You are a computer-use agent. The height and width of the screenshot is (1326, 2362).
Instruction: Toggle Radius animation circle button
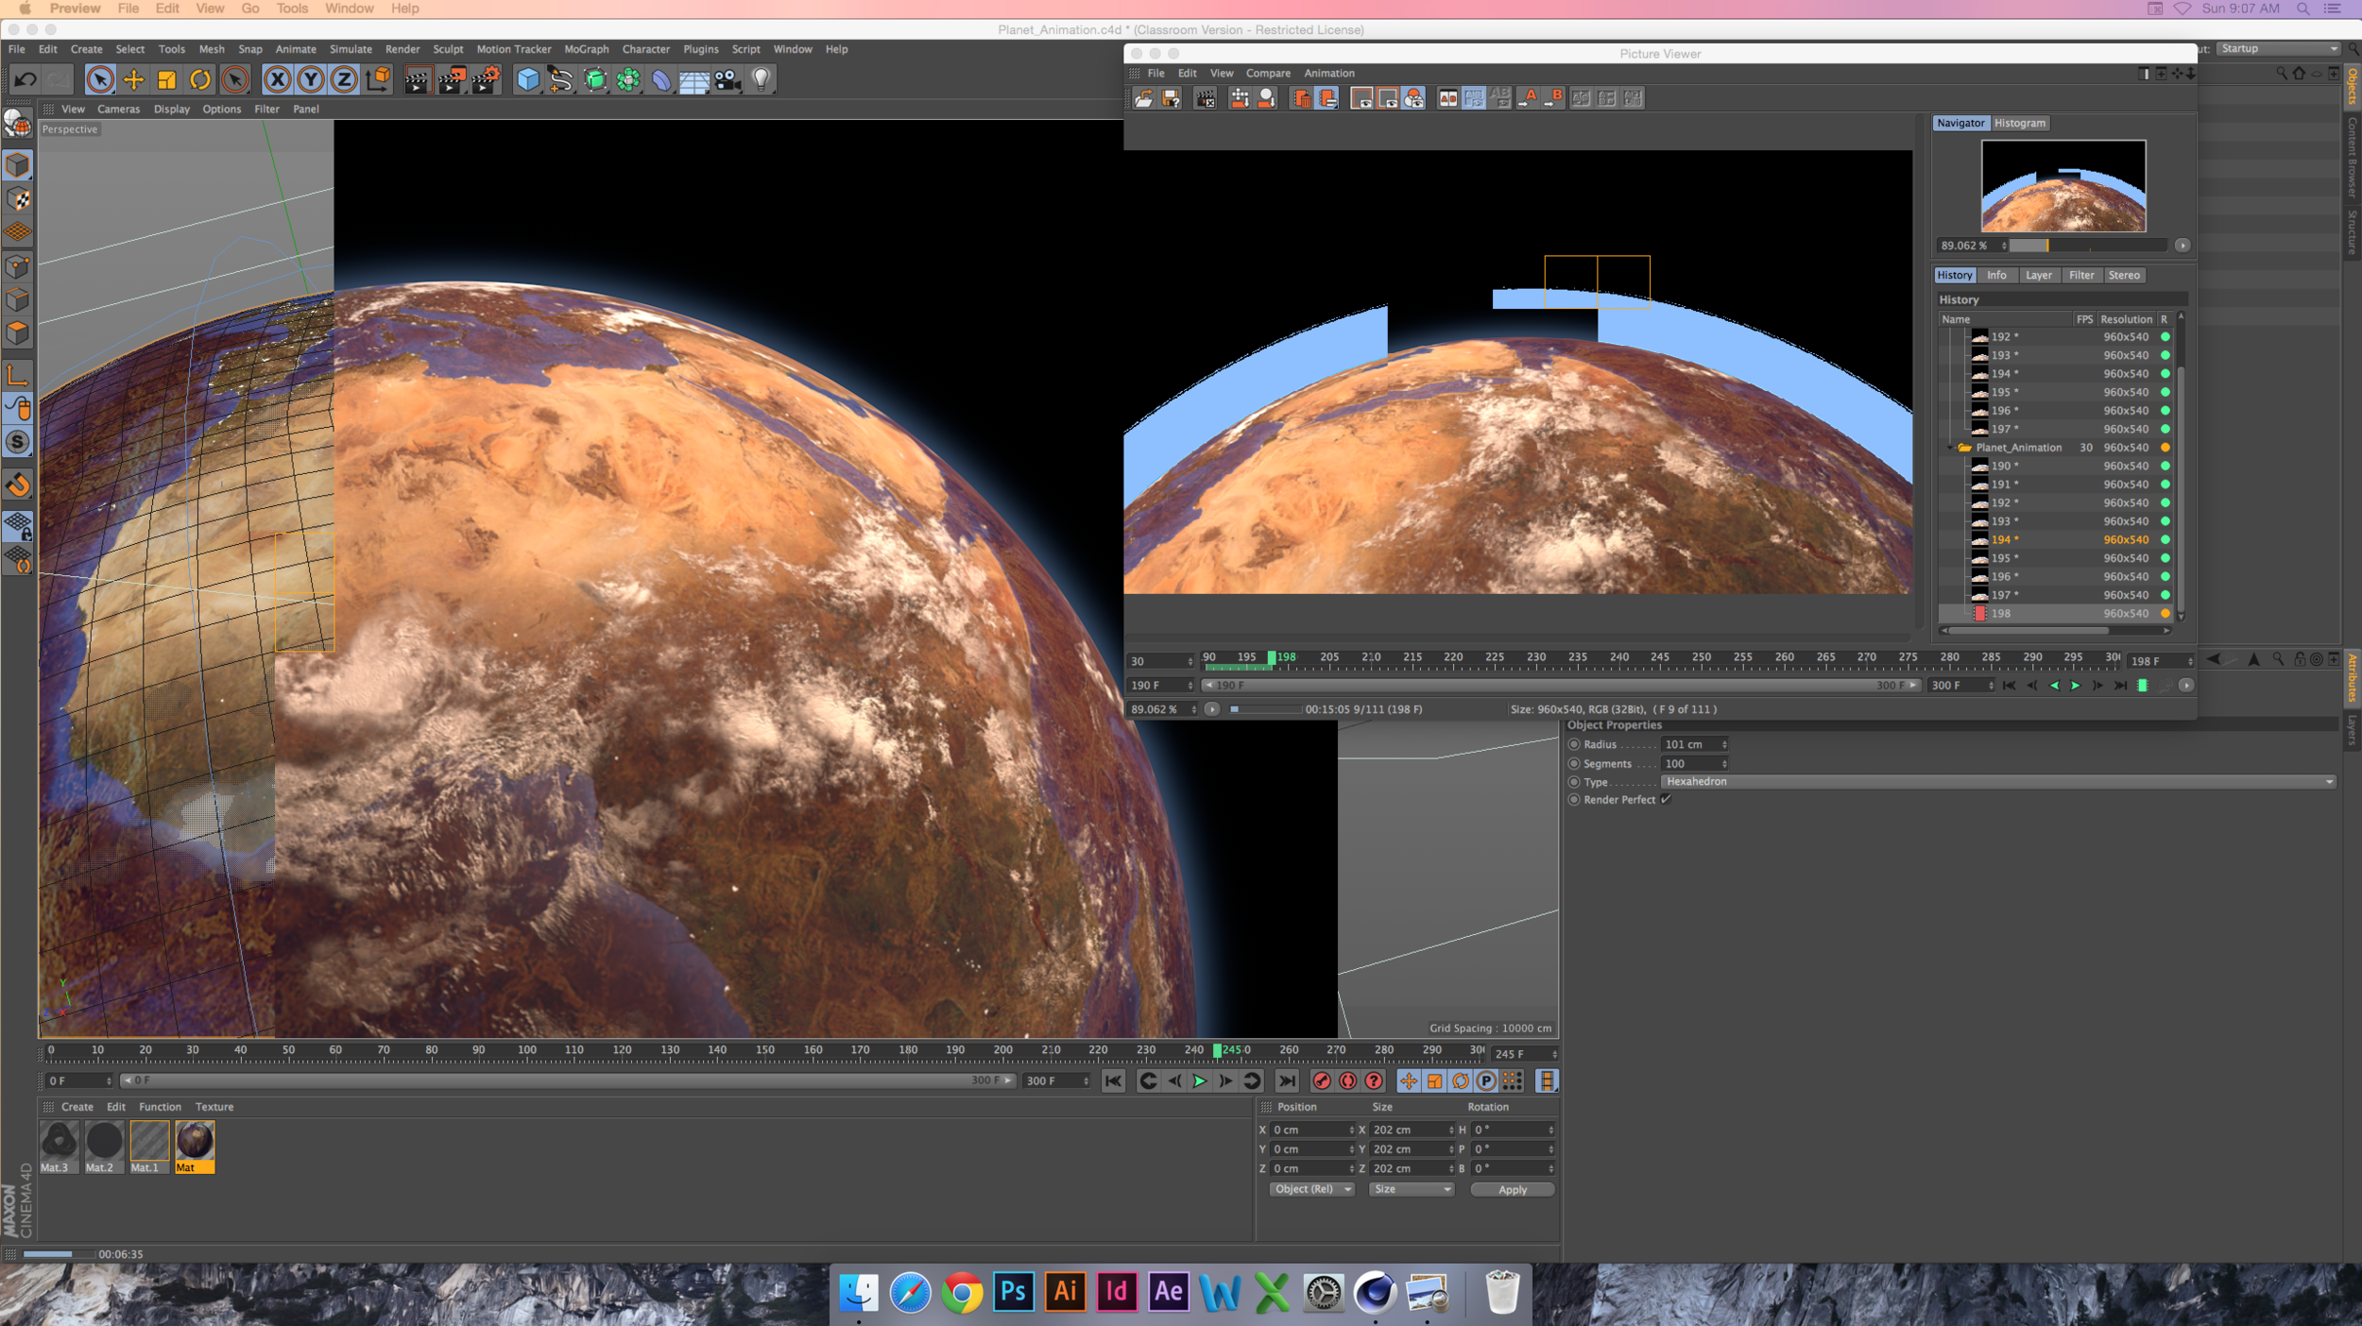[x=1574, y=744]
